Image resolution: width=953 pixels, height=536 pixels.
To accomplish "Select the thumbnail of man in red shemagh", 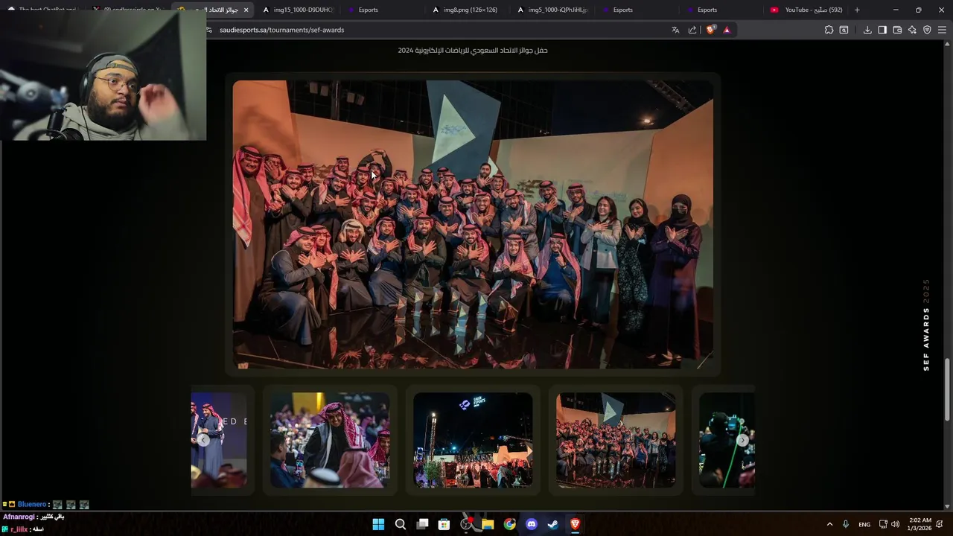I will point(330,440).
